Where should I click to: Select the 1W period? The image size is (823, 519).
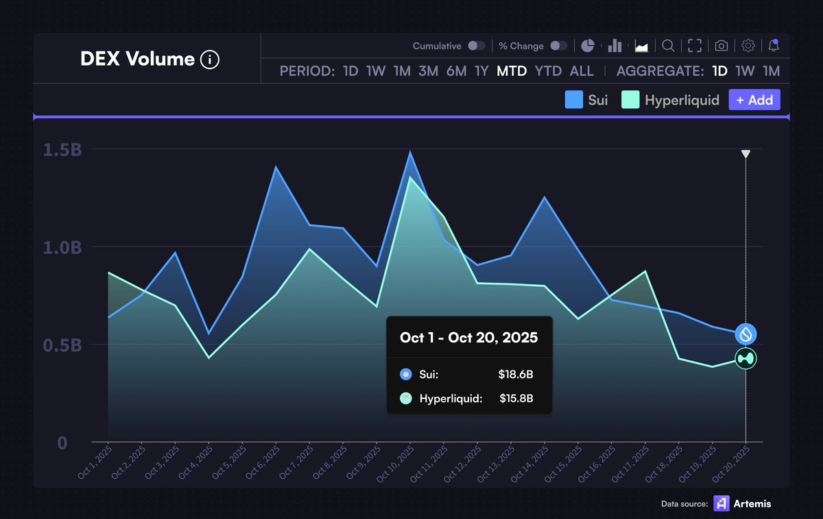[x=376, y=71]
